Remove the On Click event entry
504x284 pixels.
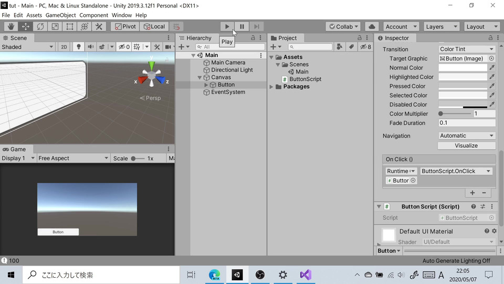484,193
